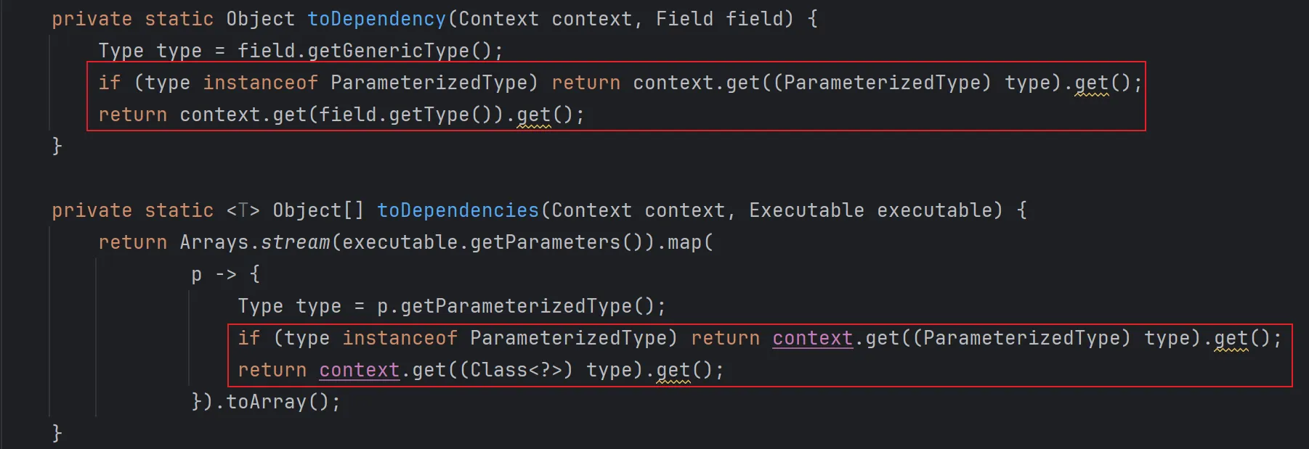This screenshot has height=449, width=1309.
Task: Click the Arrays class reference
Action: click(x=214, y=242)
